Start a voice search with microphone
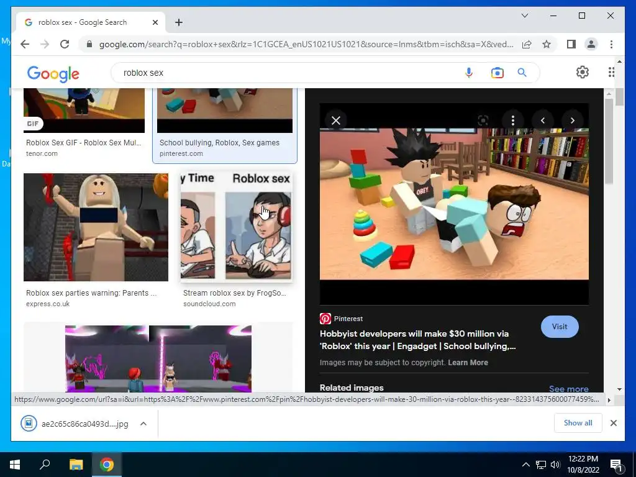The image size is (636, 477). (x=468, y=73)
